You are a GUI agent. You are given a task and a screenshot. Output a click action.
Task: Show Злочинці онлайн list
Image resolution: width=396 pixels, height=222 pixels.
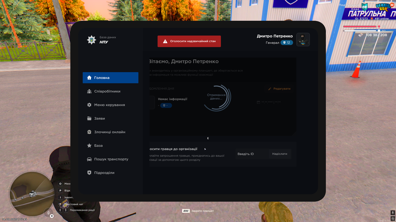(x=110, y=132)
